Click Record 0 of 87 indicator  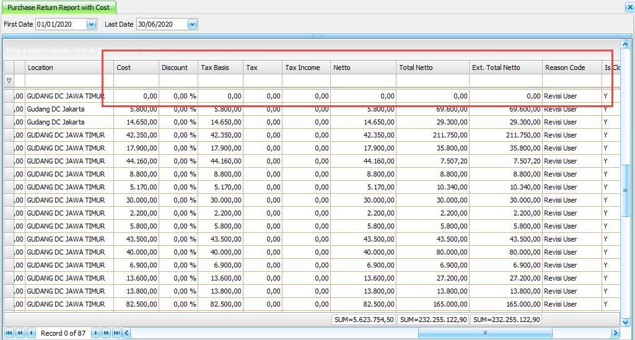pyautogui.click(x=63, y=334)
